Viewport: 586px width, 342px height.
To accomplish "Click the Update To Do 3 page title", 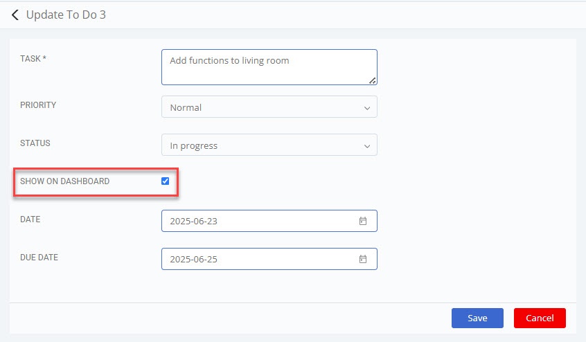I will [x=66, y=15].
